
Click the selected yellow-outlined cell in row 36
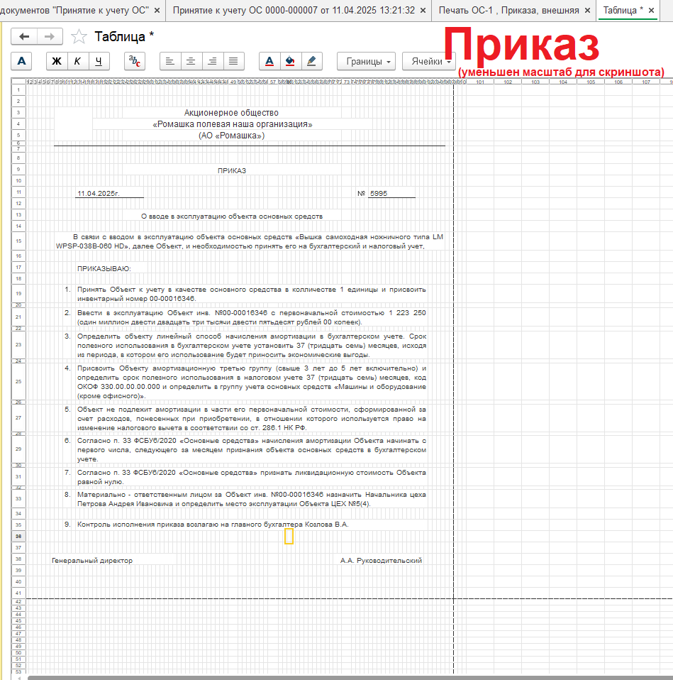click(x=289, y=537)
